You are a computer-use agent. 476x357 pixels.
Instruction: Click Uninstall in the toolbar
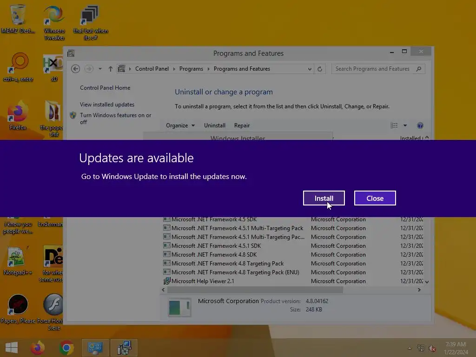[x=215, y=126]
